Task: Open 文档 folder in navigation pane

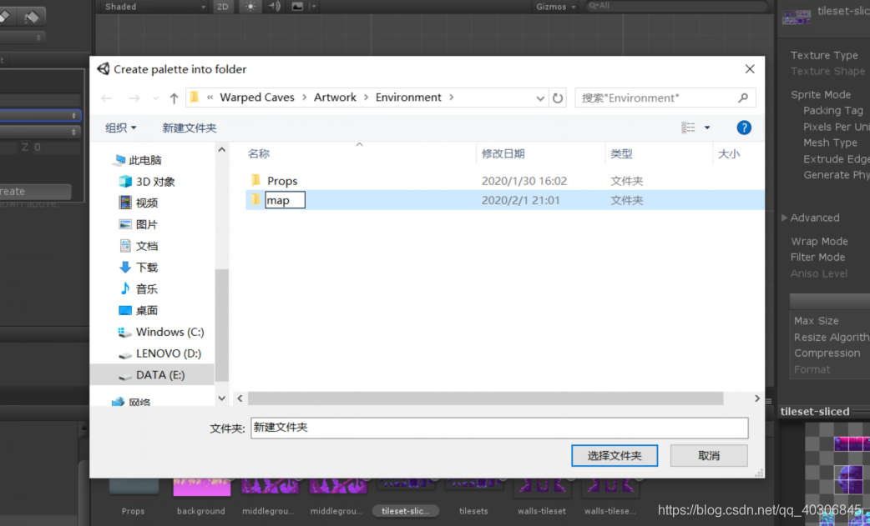Action: (x=139, y=246)
